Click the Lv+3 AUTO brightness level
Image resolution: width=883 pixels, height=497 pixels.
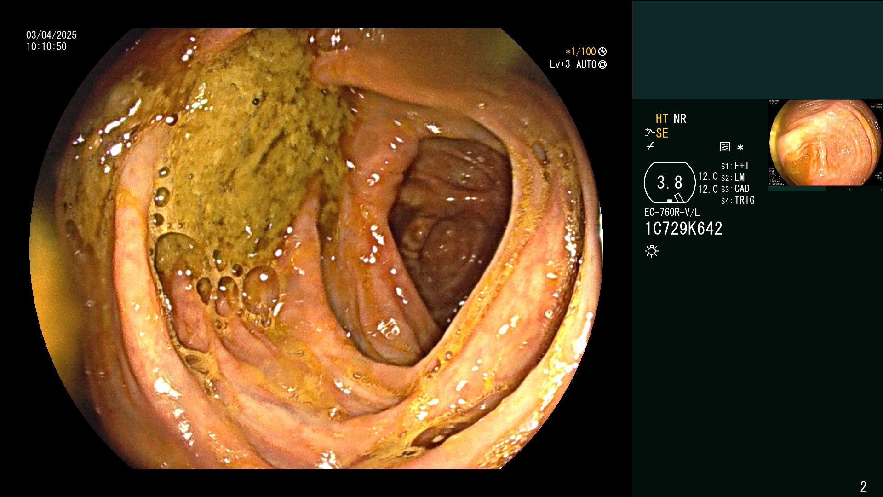pos(573,64)
